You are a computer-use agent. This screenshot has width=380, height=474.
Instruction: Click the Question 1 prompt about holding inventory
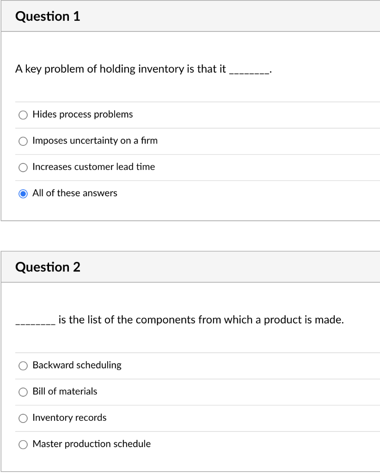[143, 69]
